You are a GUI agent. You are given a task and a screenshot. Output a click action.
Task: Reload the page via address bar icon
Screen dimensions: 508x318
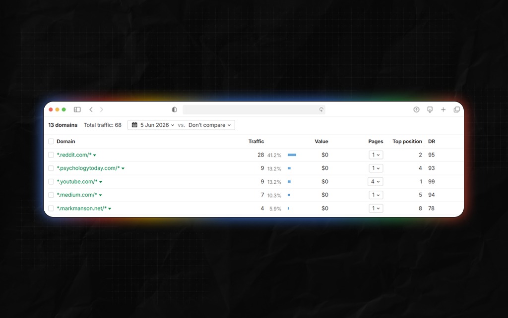pos(321,109)
